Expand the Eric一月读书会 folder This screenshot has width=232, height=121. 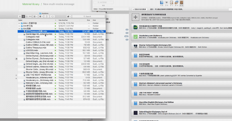pos(19,23)
